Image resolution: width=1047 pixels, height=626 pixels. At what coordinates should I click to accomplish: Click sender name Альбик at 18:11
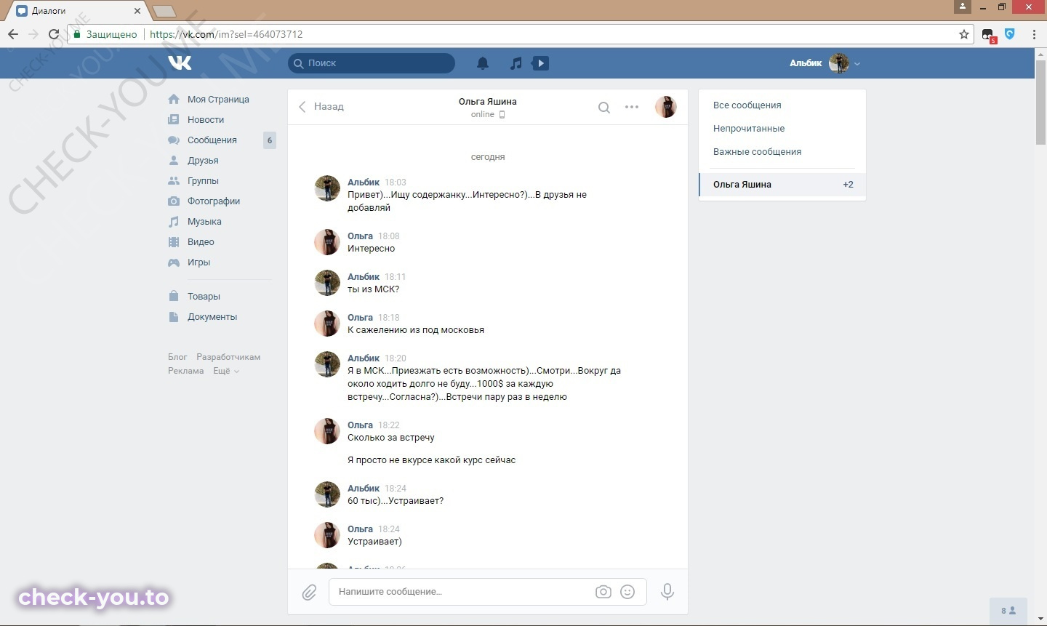[364, 277]
